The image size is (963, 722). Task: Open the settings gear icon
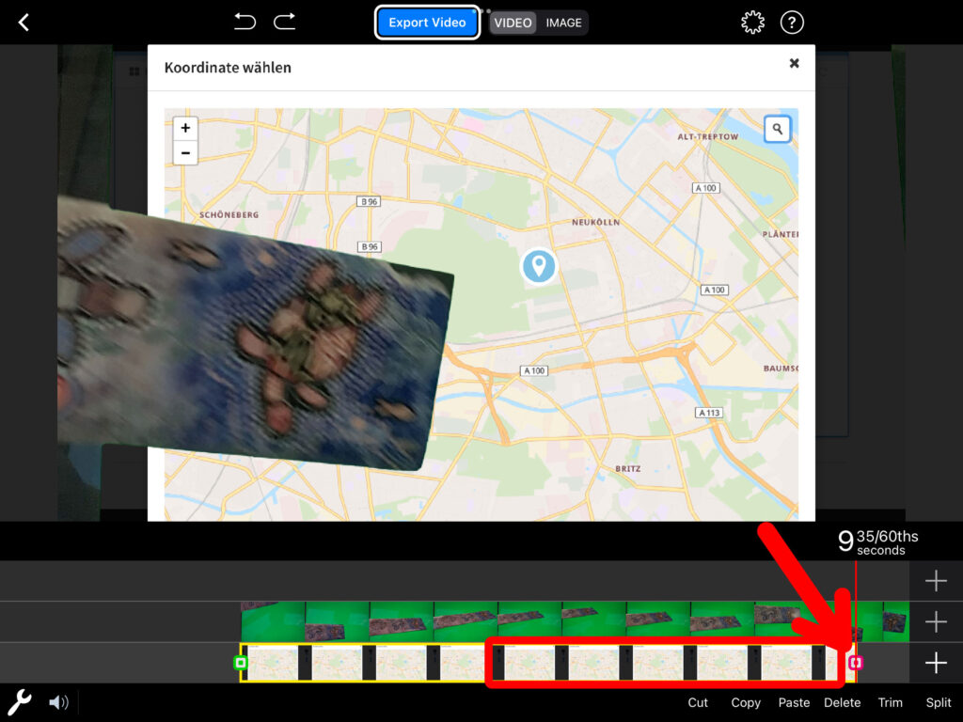coord(752,23)
